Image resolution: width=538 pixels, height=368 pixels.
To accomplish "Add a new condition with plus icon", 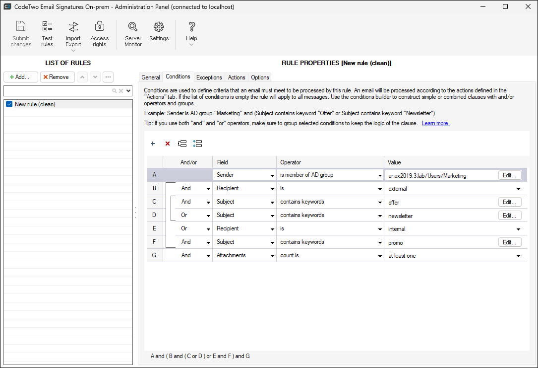I will [x=153, y=144].
